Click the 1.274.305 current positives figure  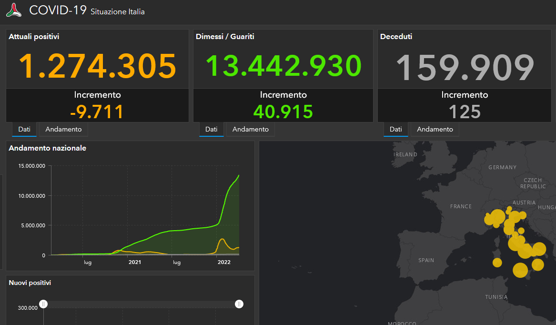(x=97, y=66)
